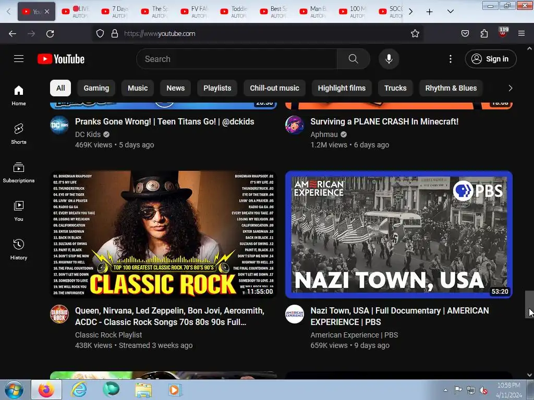Select the Rhythm & Blues chip
Viewport: 534px width, 400px height.
(x=451, y=88)
